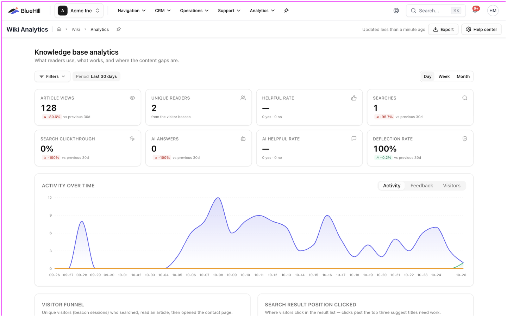Switch granularity to Week
The image size is (507, 317).
pos(444,76)
